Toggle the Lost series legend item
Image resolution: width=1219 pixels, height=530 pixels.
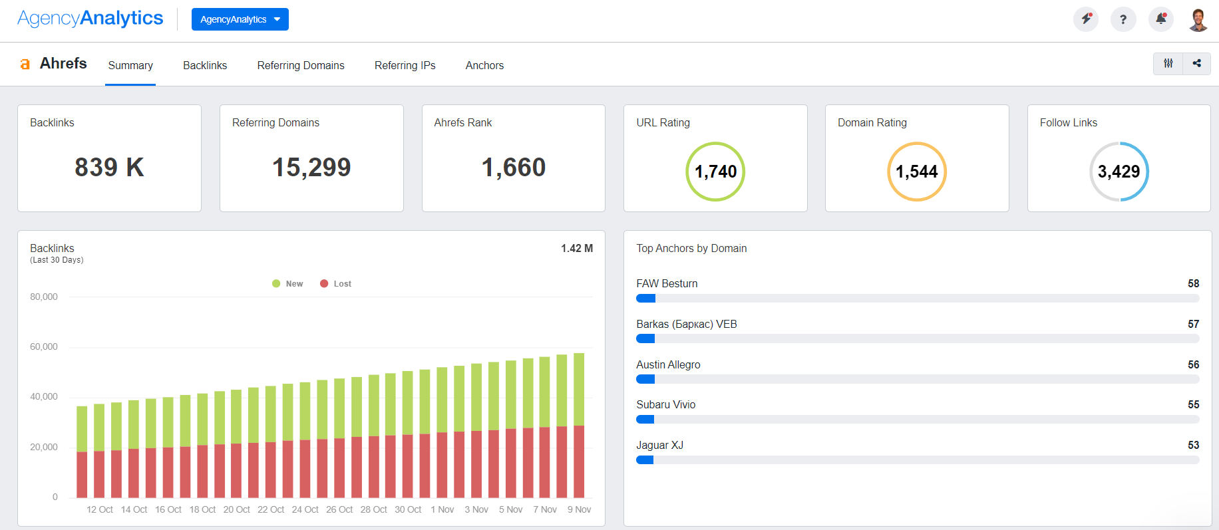click(x=335, y=283)
